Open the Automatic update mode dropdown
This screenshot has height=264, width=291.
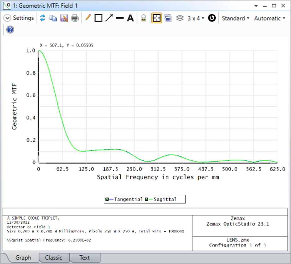(x=269, y=18)
